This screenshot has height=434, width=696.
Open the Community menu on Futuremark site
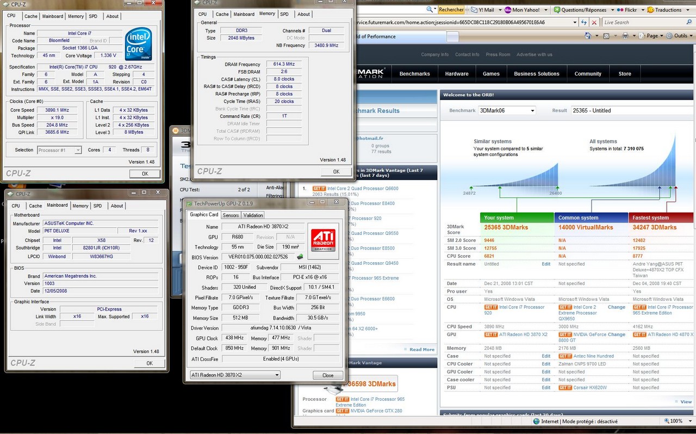point(588,74)
